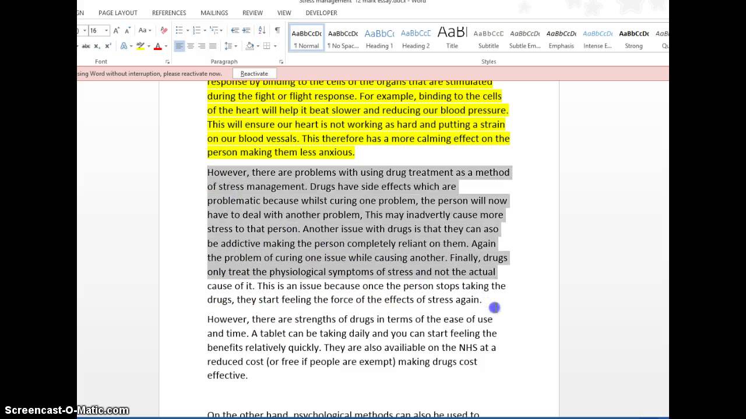The height and width of the screenshot is (419, 746).
Task: Open the Change Case dropdown
Action: click(145, 30)
